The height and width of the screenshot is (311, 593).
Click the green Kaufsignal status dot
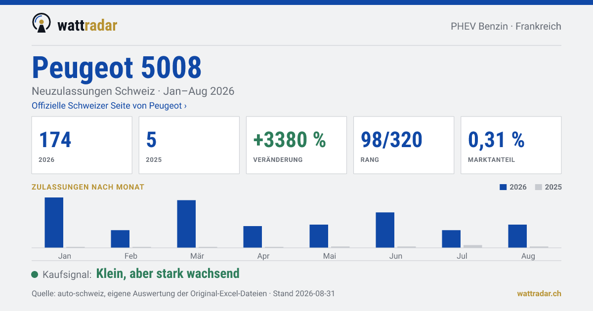pyautogui.click(x=35, y=274)
